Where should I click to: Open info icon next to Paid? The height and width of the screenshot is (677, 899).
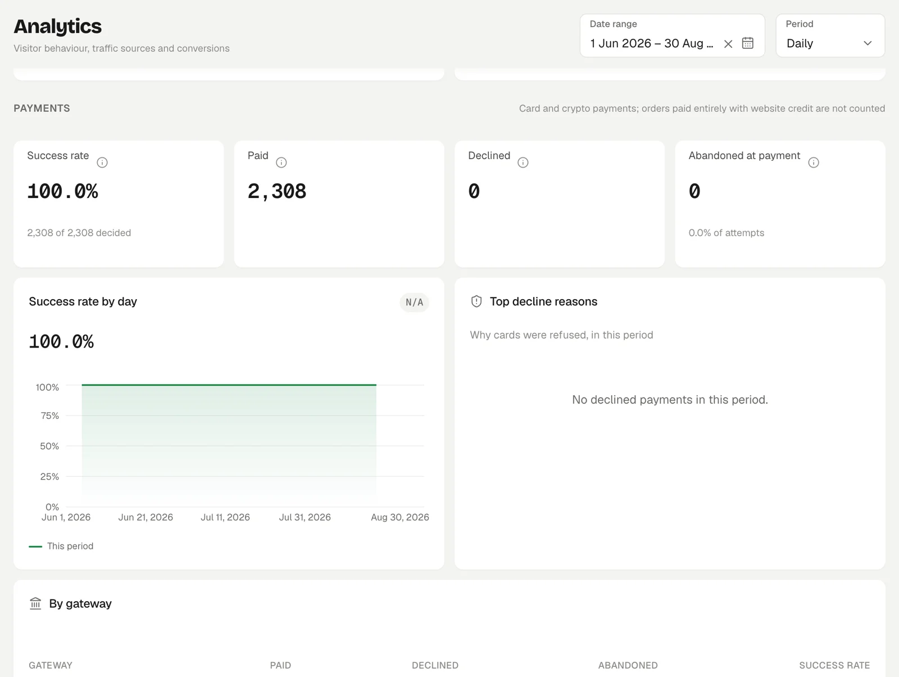[x=281, y=163]
